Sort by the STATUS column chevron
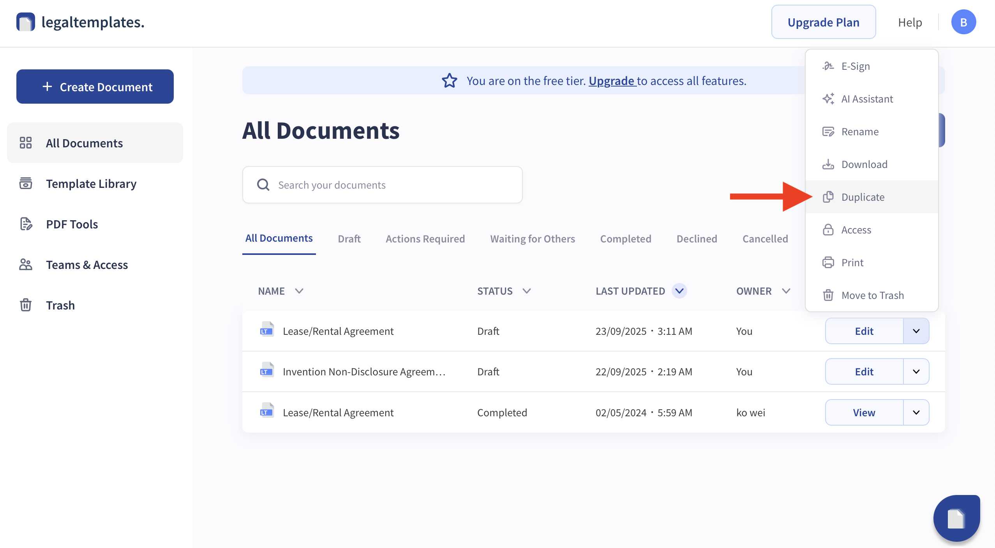 coord(527,291)
